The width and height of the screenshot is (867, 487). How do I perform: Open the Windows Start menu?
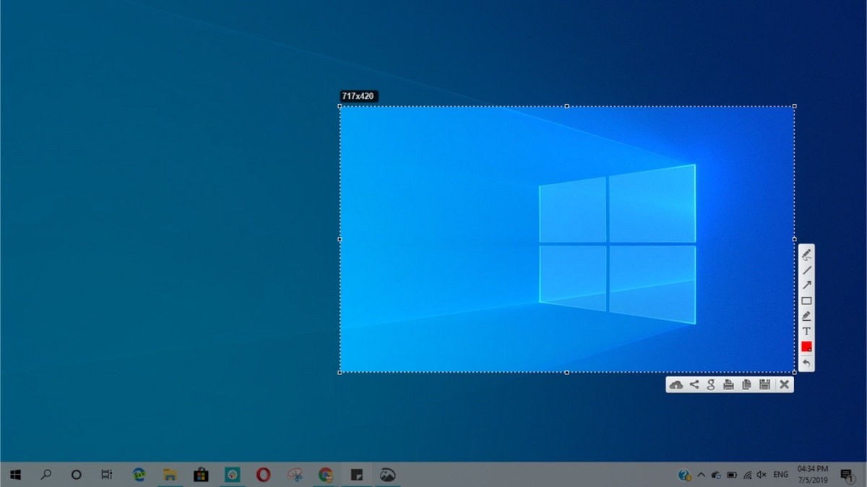coord(15,475)
